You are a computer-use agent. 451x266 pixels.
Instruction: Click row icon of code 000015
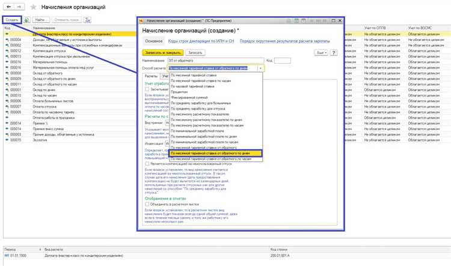(x=7, y=140)
